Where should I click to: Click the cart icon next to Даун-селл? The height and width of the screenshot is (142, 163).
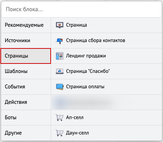59,133
